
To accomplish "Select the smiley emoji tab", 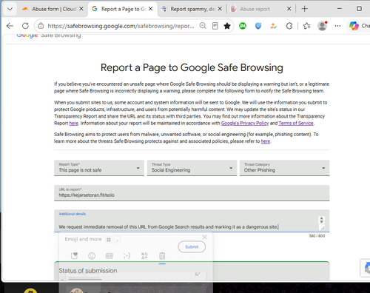I will coord(92,256).
